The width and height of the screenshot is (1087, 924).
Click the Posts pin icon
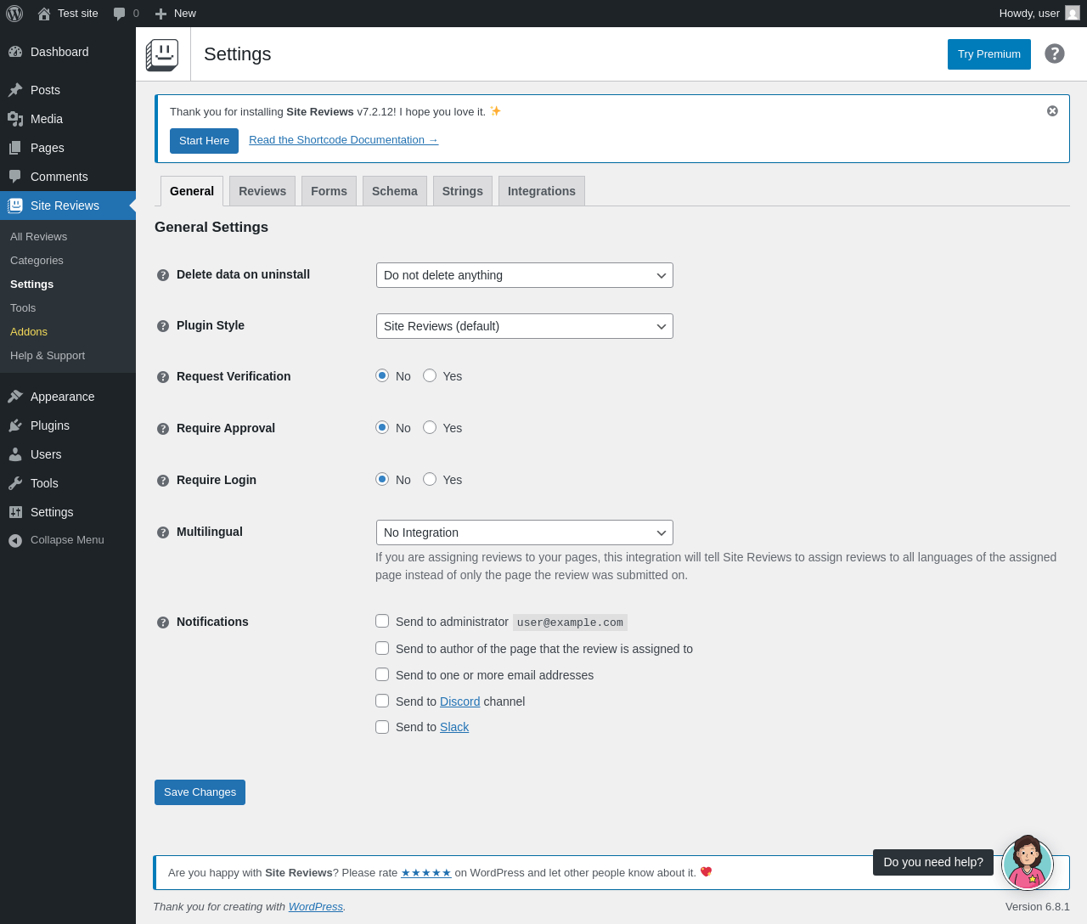click(15, 90)
